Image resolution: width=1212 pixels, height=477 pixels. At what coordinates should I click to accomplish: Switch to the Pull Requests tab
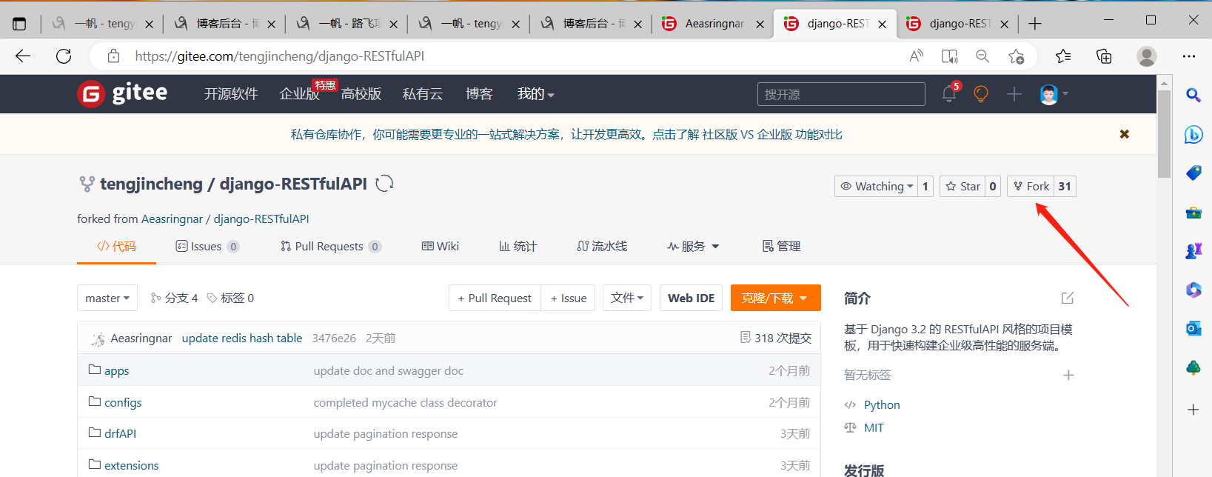330,246
